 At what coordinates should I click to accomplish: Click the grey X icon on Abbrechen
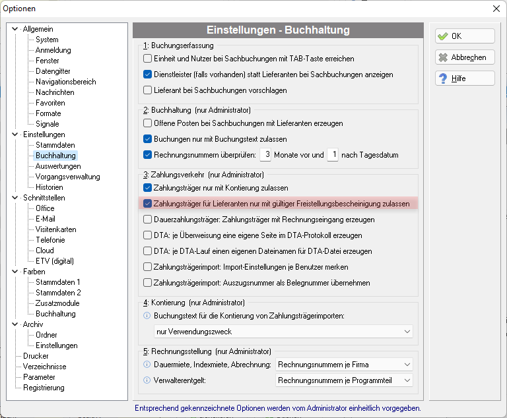pyautogui.click(x=443, y=57)
